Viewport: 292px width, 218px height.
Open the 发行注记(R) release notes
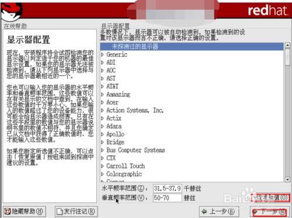coord(76,212)
